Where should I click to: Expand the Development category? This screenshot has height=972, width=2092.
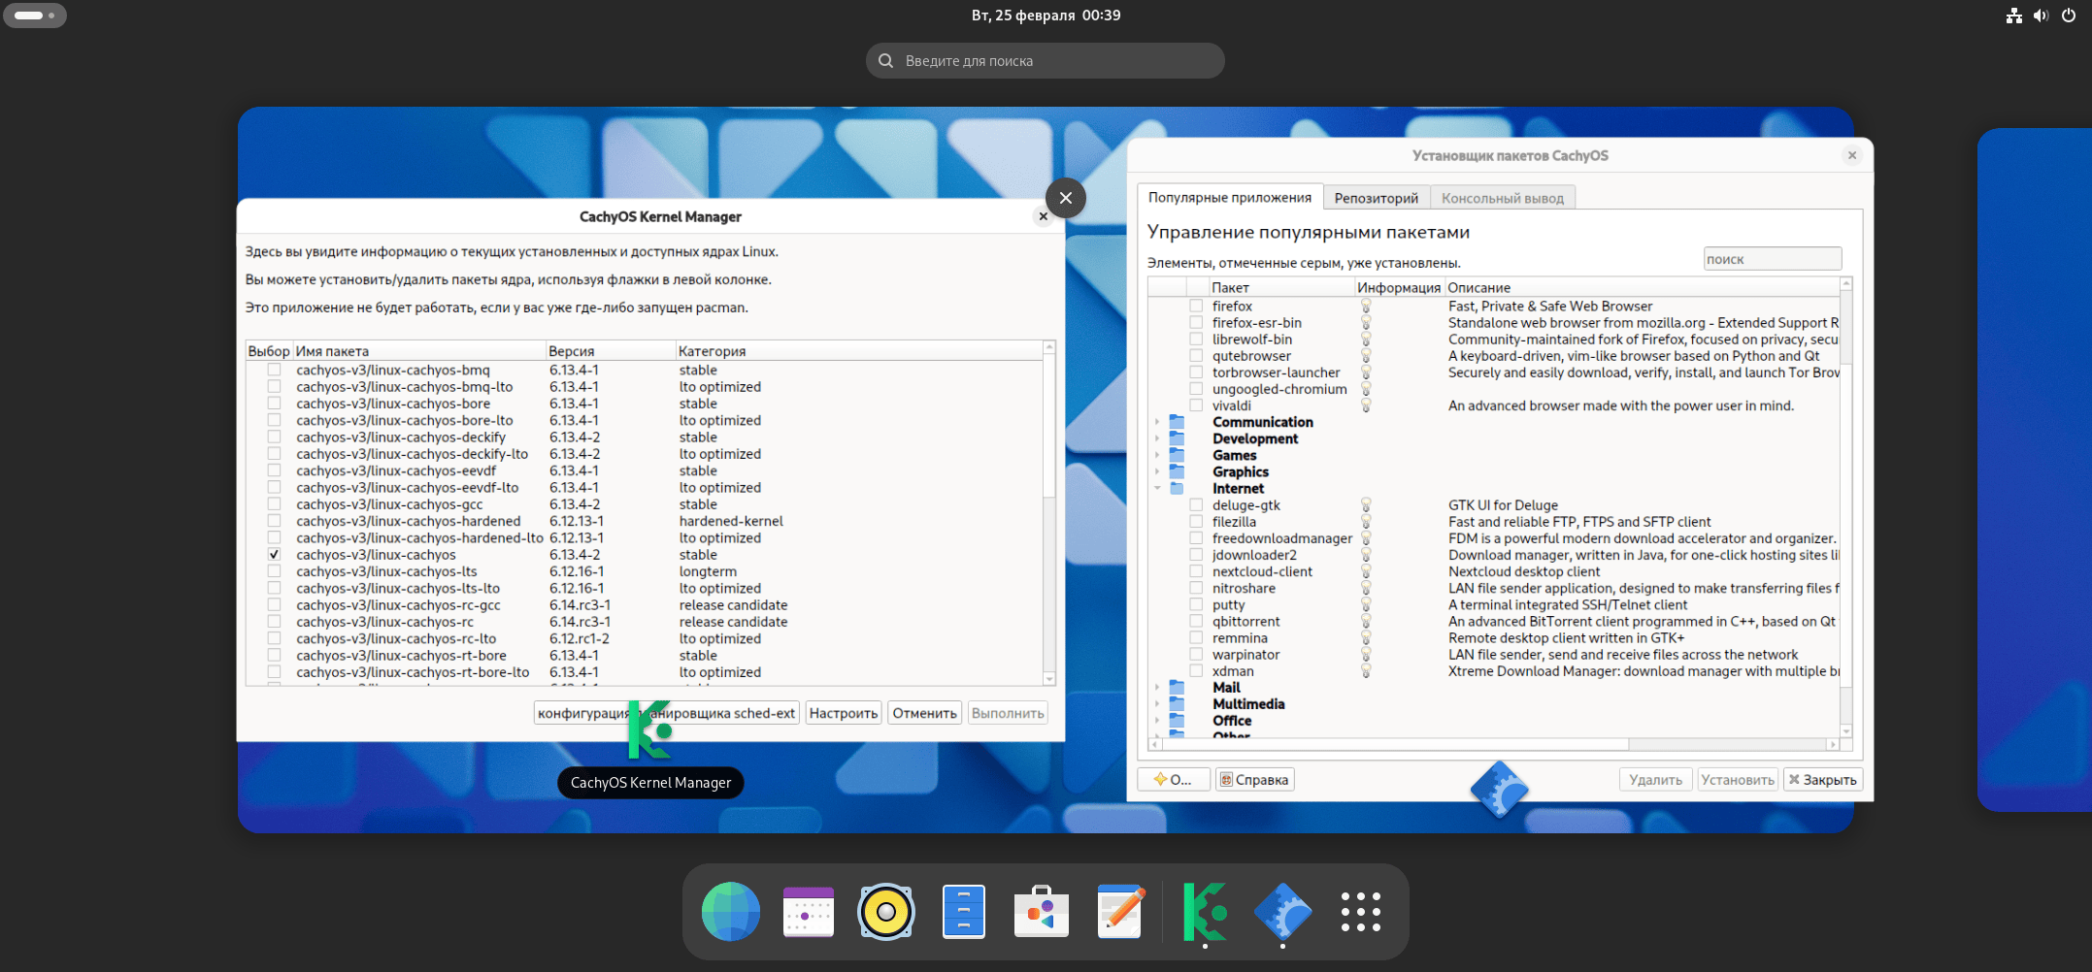pos(1156,438)
